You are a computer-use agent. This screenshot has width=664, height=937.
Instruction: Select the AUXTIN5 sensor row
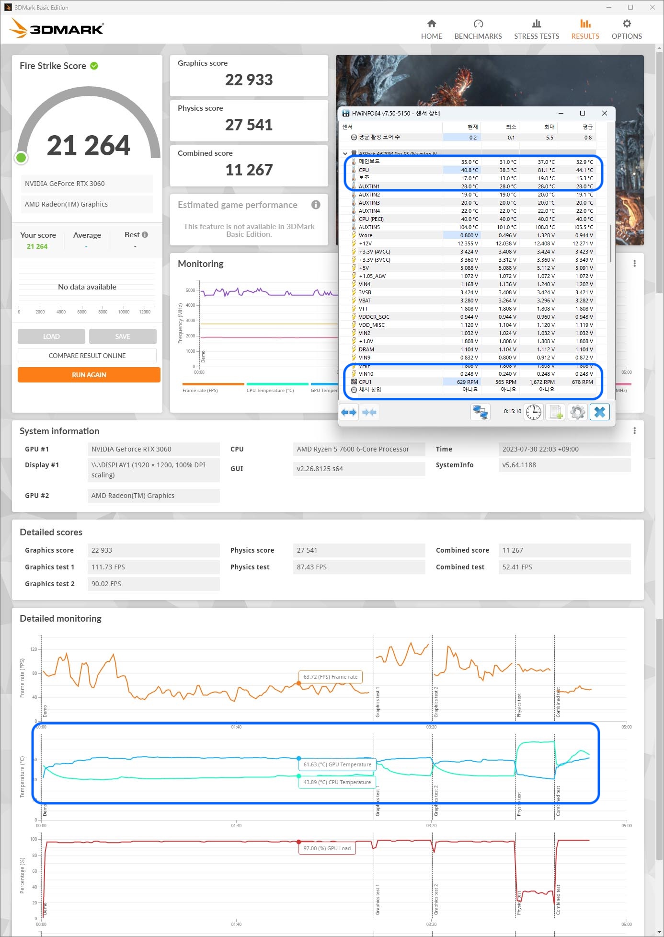click(x=473, y=227)
